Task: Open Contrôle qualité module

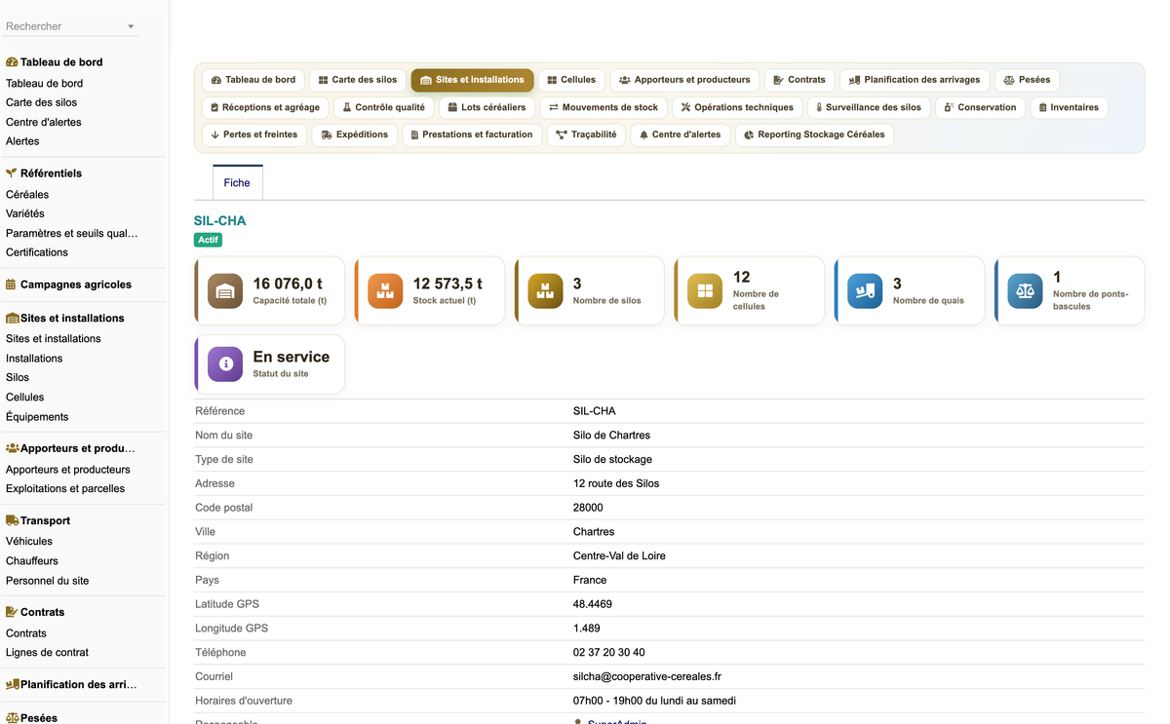Action: click(x=383, y=107)
